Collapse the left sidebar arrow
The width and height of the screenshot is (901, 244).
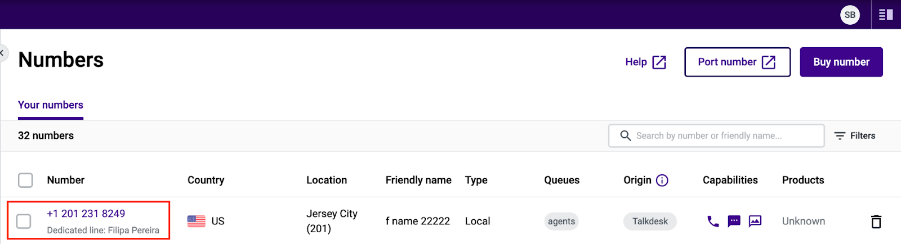pos(2,53)
